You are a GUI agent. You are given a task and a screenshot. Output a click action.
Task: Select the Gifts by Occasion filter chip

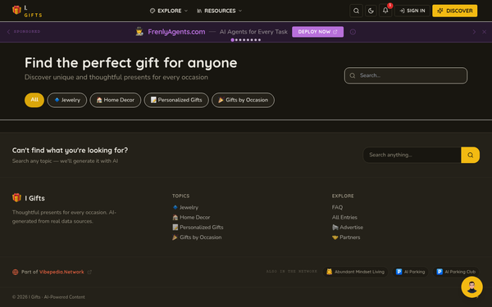point(243,100)
